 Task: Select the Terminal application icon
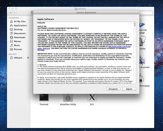tap(44, 97)
